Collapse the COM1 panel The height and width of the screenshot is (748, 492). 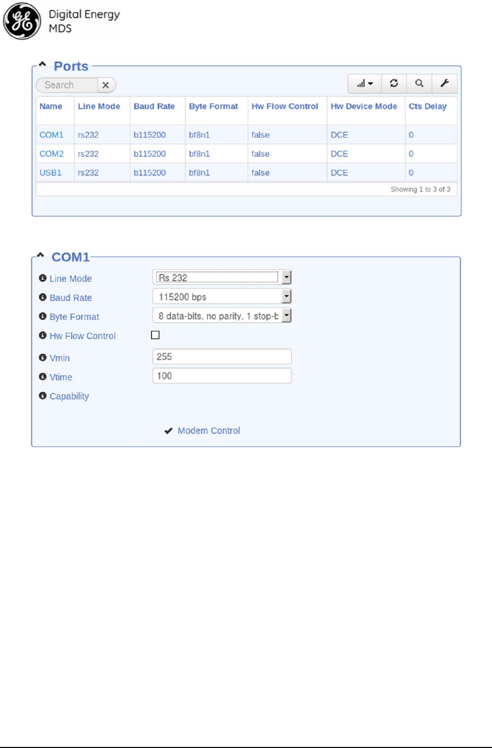point(40,256)
